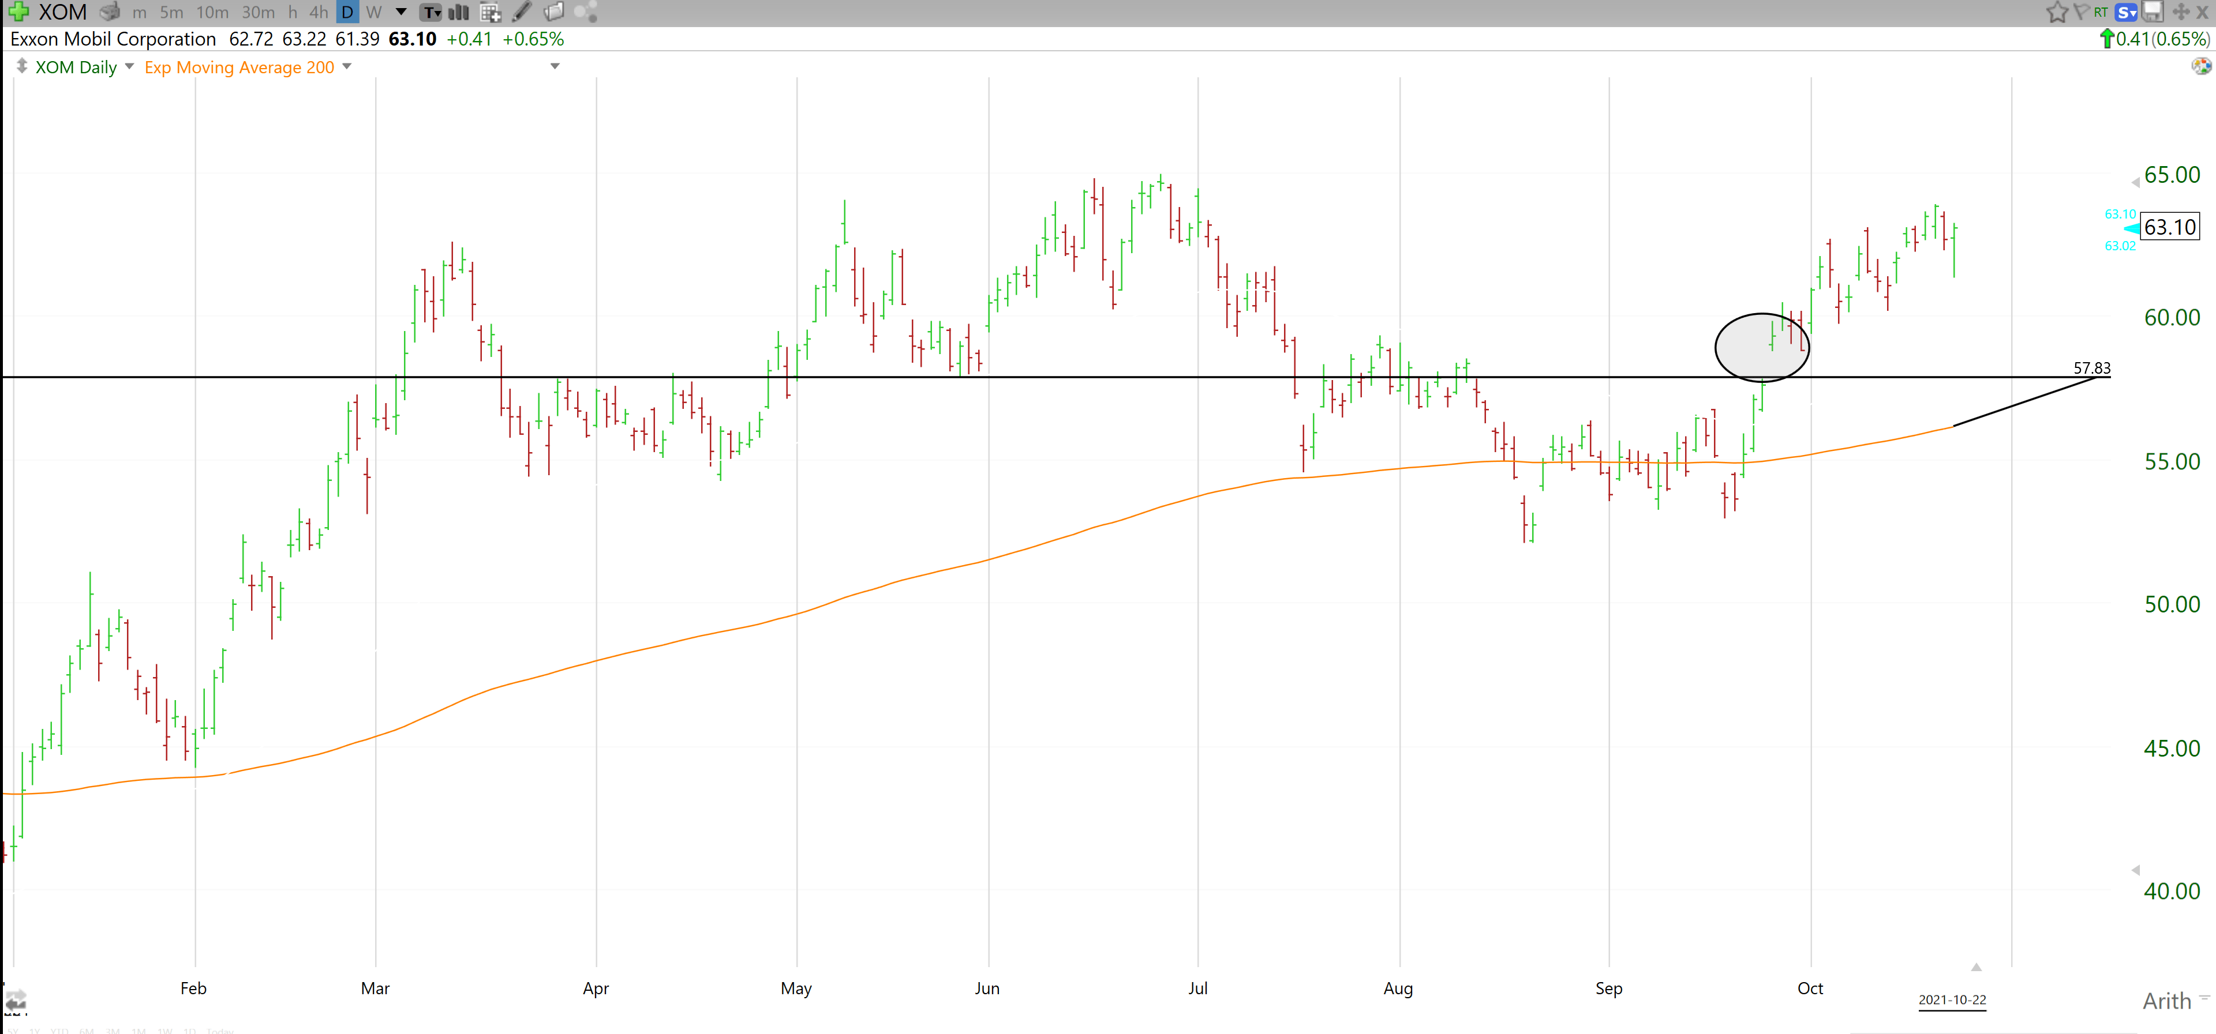
Task: Toggle the Arith scale mode label
Action: [x=2166, y=1001]
